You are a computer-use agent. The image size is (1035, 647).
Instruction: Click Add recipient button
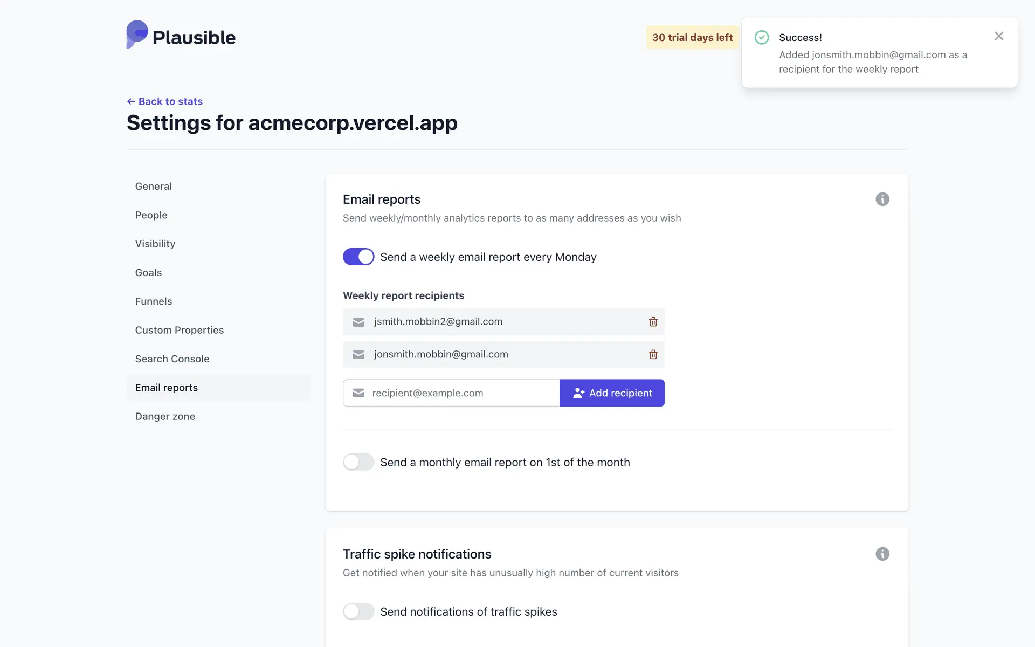(612, 393)
